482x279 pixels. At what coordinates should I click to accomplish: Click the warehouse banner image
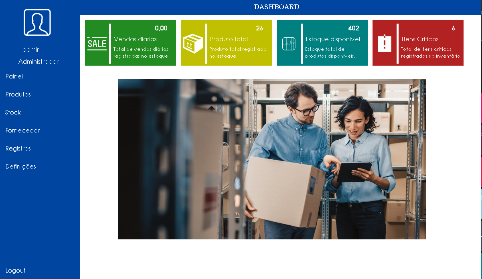coord(272,159)
